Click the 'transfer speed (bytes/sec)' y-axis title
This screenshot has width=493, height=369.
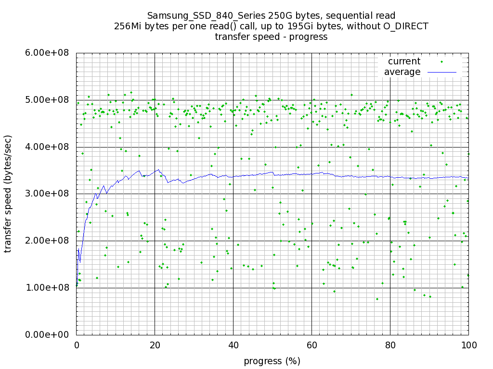tap(8, 194)
